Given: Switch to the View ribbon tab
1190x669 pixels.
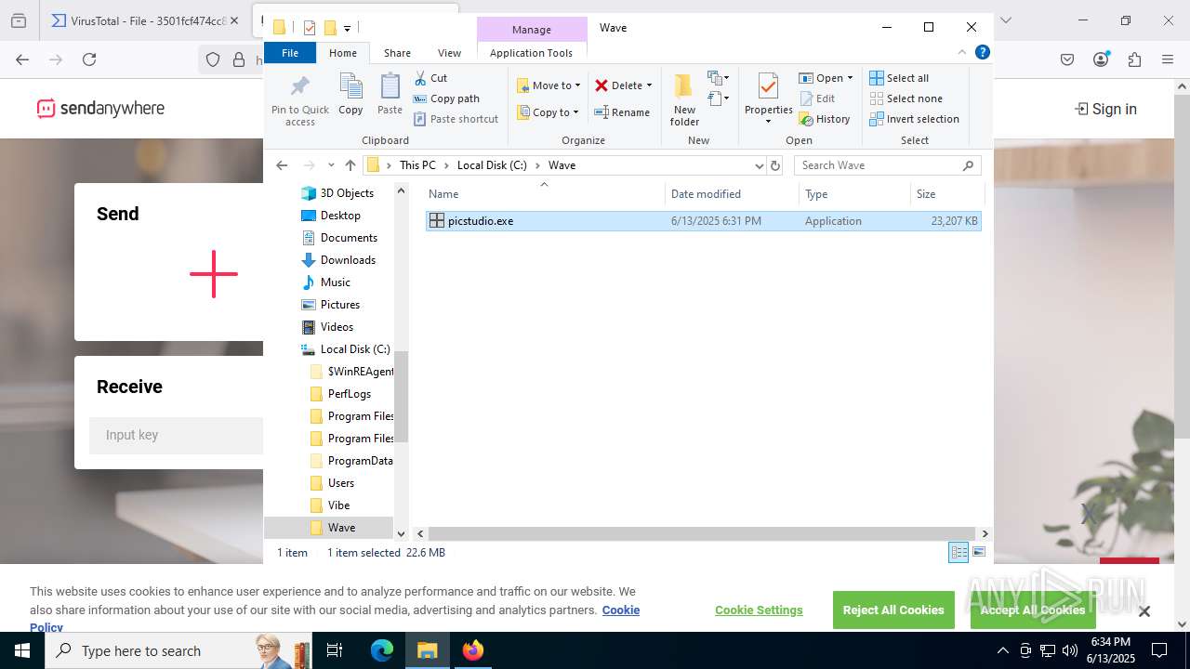Looking at the screenshot, I should pyautogui.click(x=449, y=53).
